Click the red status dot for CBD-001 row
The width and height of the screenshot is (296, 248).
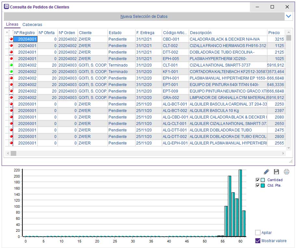click(11, 39)
